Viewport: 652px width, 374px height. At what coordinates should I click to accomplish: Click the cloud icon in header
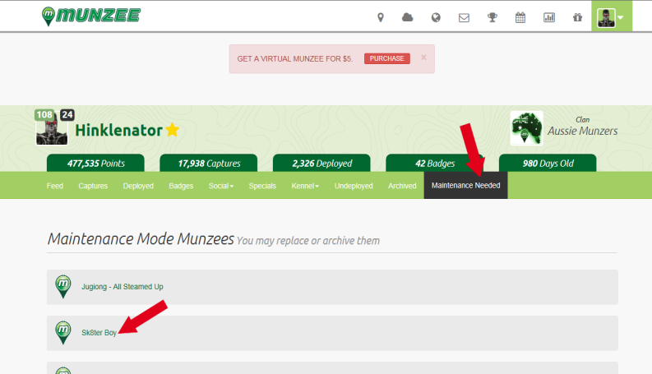point(408,17)
